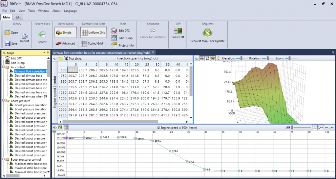
Task: Select the table cell 203.7 at 500 rpm, column 0
Action: [72, 70]
